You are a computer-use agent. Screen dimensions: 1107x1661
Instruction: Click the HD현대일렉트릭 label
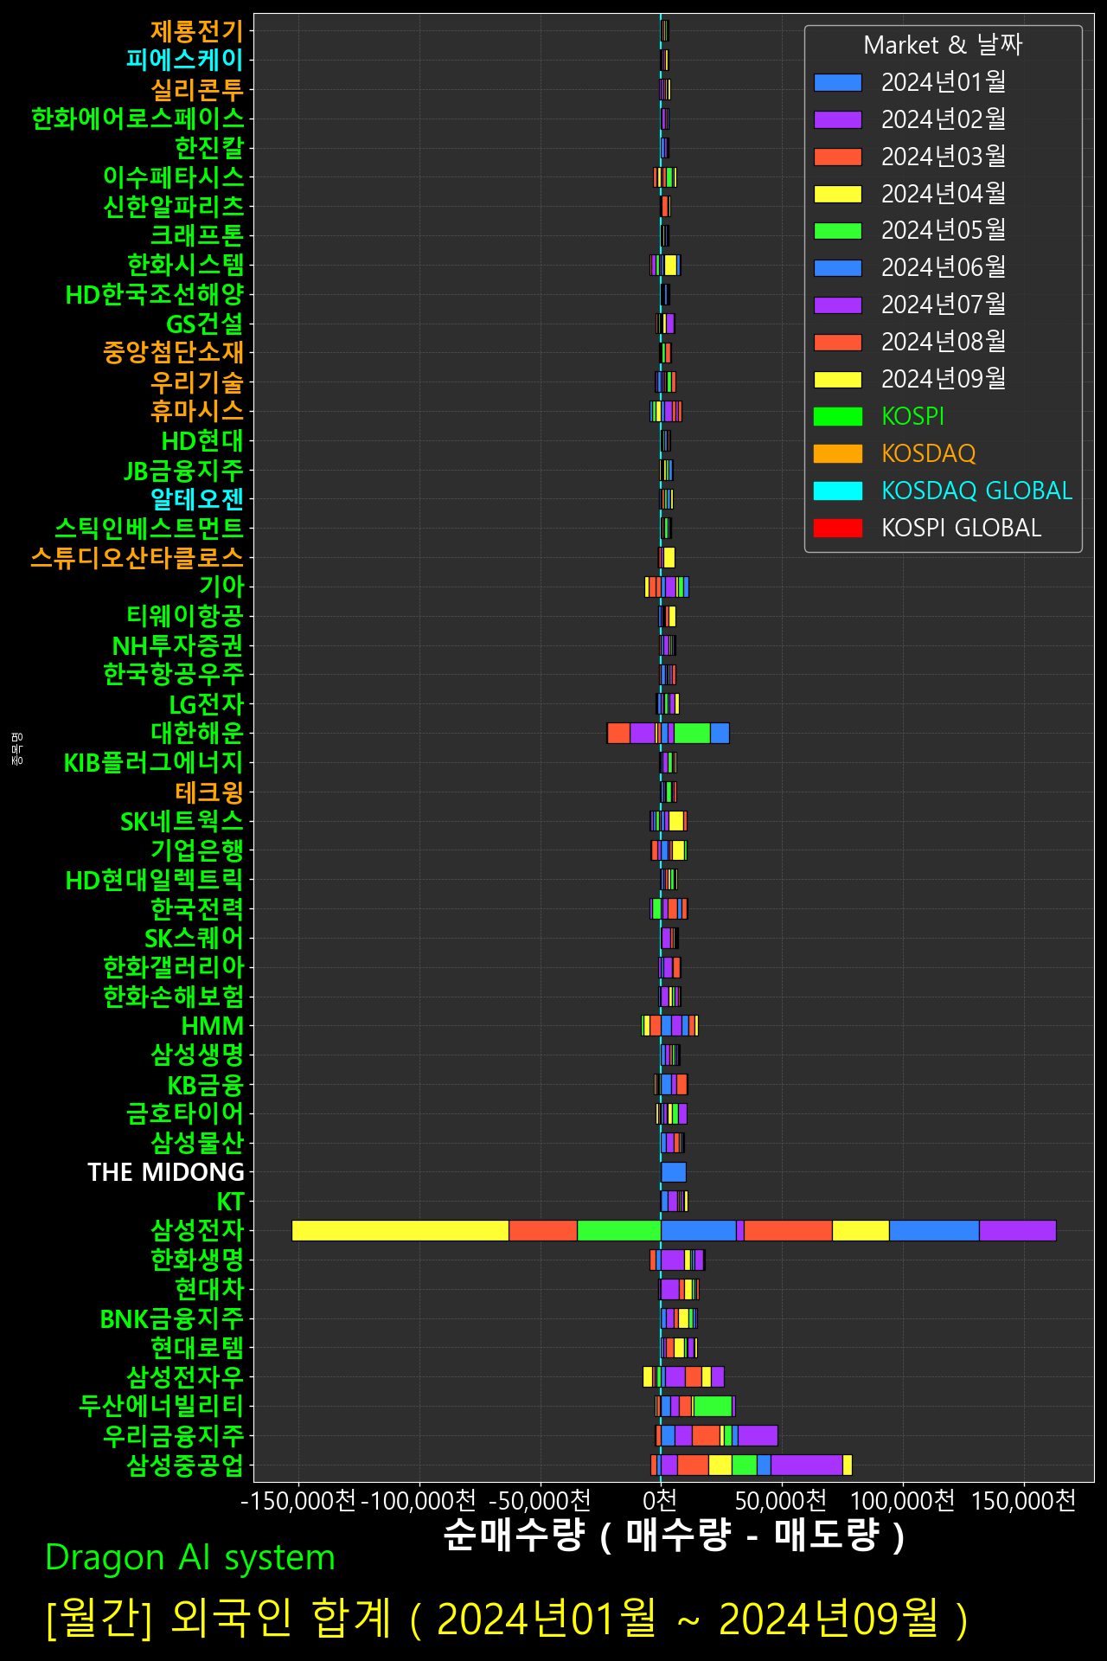point(155,880)
